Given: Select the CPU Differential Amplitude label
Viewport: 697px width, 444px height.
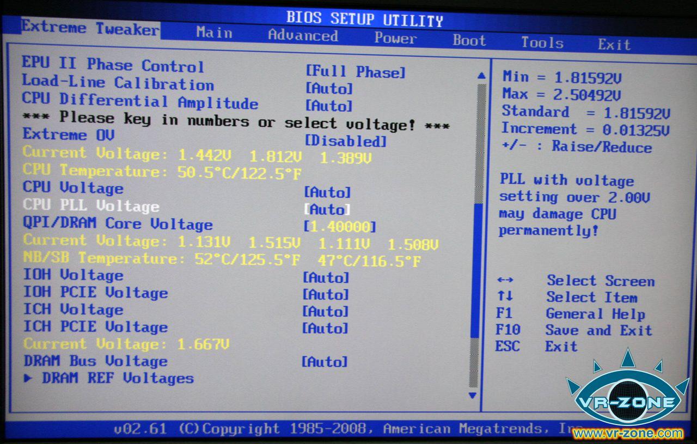Looking at the screenshot, I should click(x=140, y=101).
